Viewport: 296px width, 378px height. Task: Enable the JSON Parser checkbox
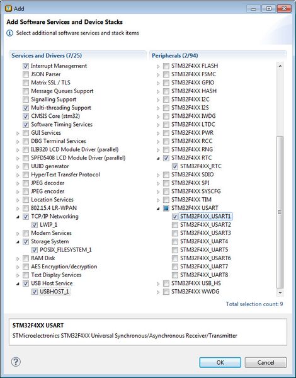point(26,74)
